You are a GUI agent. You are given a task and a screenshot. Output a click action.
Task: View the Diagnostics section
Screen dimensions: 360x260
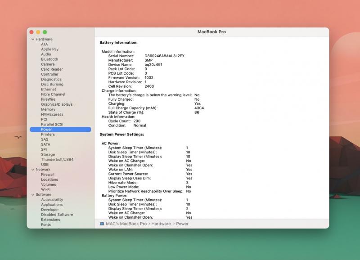pyautogui.click(x=51, y=80)
